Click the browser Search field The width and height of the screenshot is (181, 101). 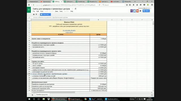pyautogui.click(x=113, y=5)
